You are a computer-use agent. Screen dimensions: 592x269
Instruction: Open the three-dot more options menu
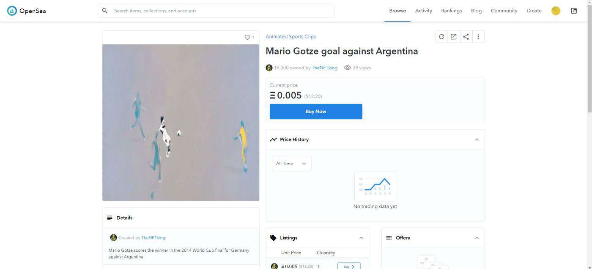point(478,37)
